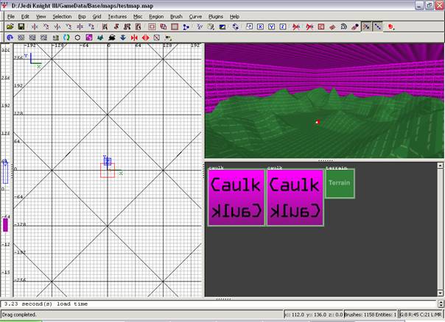Click the X-axis rotate tool

tap(46, 26)
